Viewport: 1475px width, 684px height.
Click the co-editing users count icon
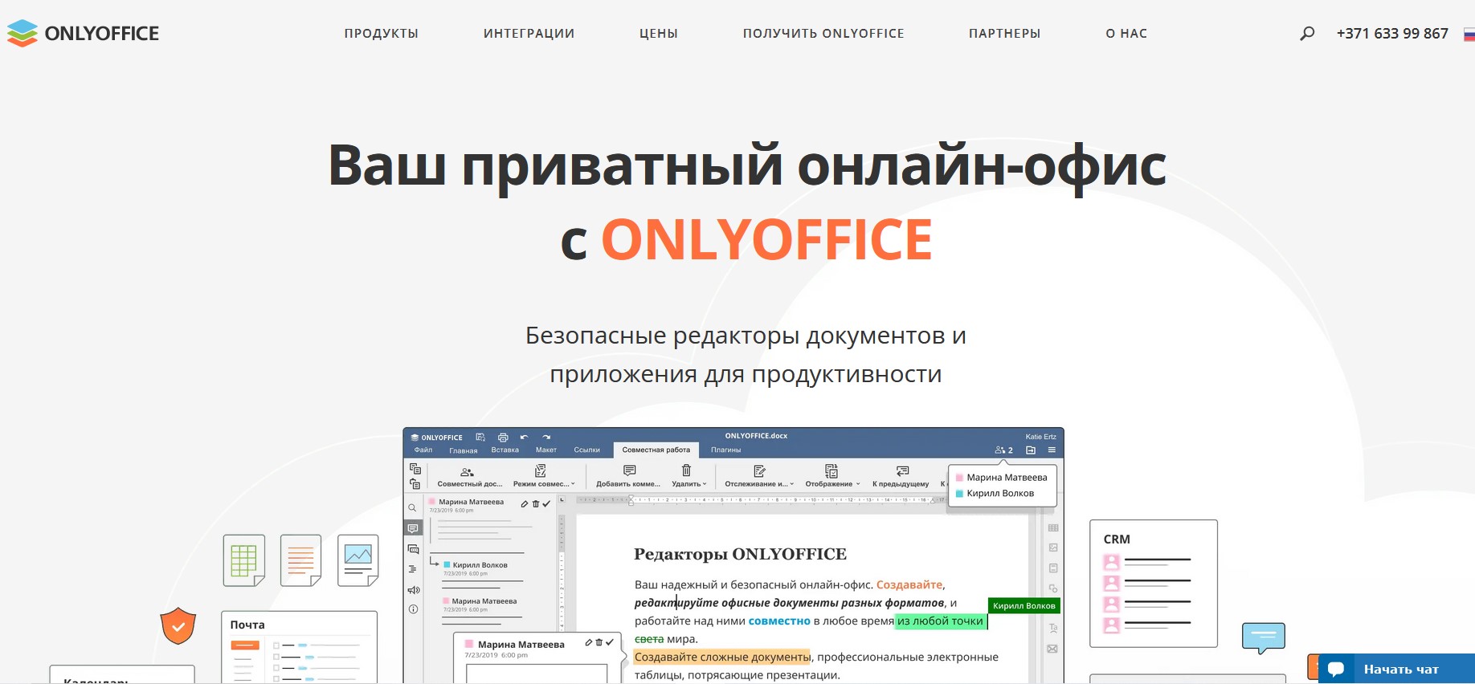(1003, 450)
